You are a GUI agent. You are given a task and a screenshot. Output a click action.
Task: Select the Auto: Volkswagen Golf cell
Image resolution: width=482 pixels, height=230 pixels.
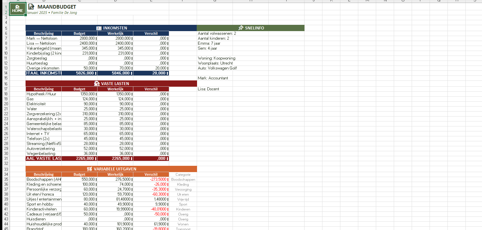(x=217, y=68)
